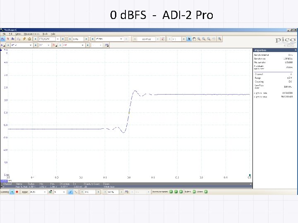The height and width of the screenshot is (223, 298).
Task: Click the trigger threshold 0 V field
Action: pyautogui.click(x=90, y=192)
